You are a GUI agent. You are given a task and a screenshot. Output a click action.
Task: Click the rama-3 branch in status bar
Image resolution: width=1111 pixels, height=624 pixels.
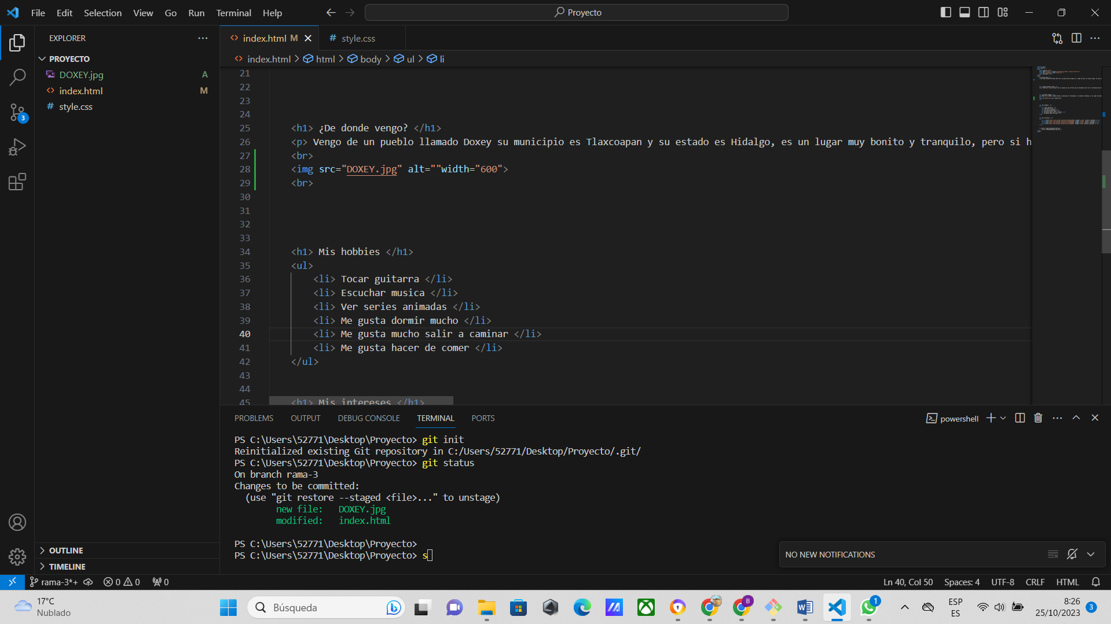[54, 582]
